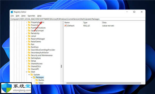
Task: Maximize the Registry Editor window
Action: [134, 12]
